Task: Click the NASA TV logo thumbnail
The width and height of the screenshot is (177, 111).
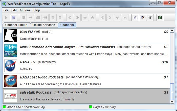Action: pyautogui.click(x=11, y=66)
